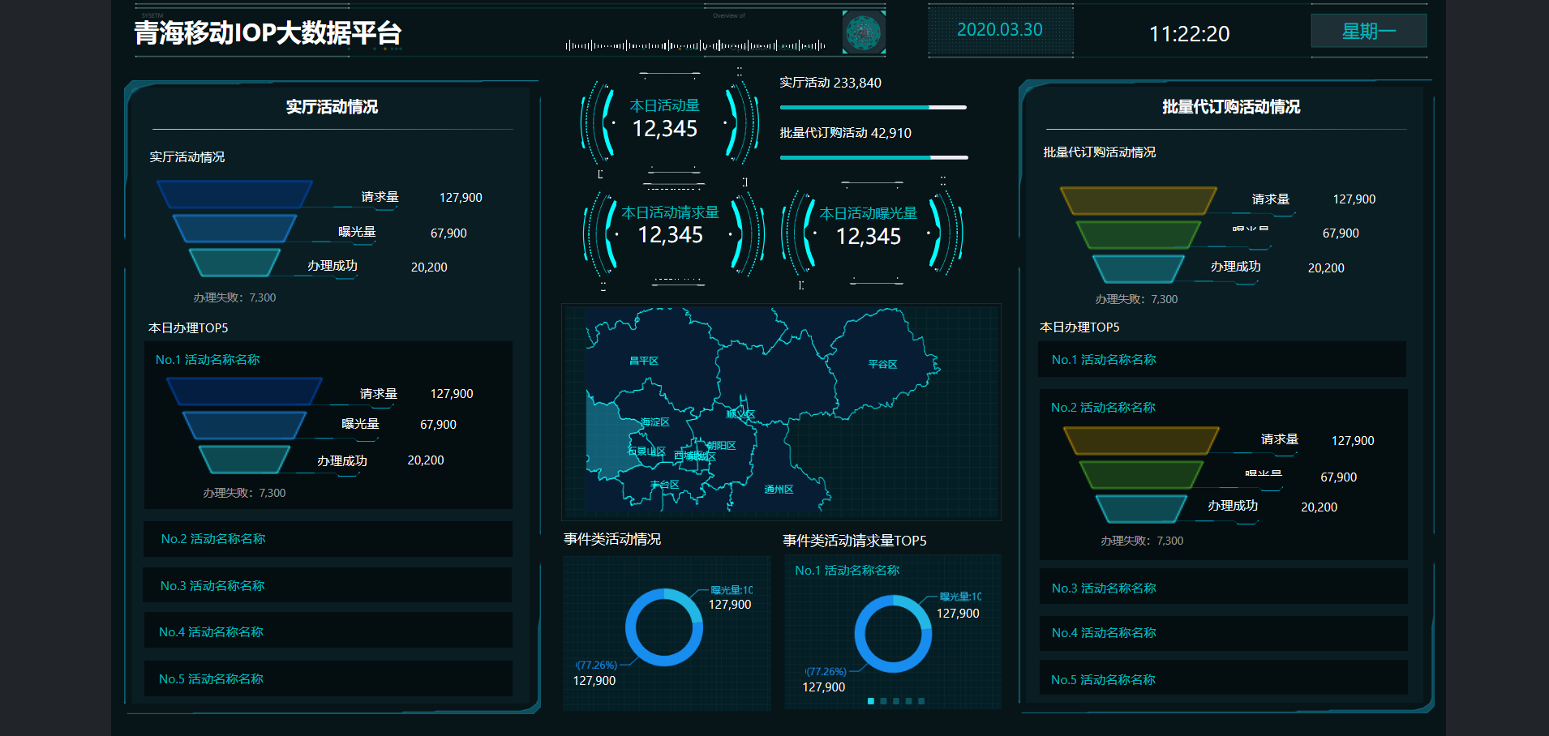Select the third carousel dot under TOP5 donut
This screenshot has width=1549, height=736.
click(x=896, y=701)
